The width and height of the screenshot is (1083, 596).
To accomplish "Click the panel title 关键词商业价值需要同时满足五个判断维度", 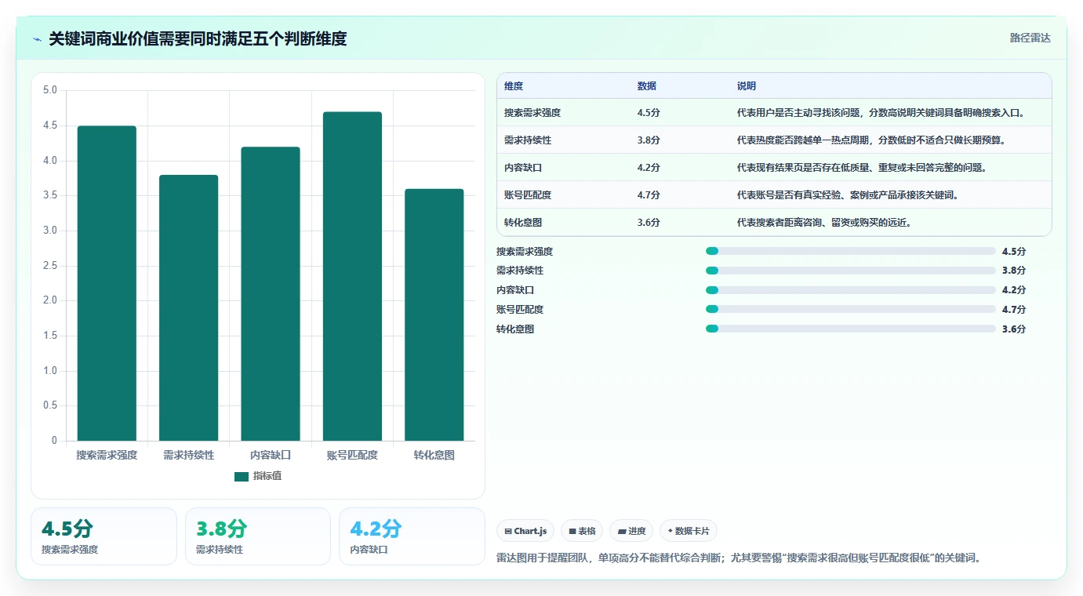I will (x=198, y=39).
